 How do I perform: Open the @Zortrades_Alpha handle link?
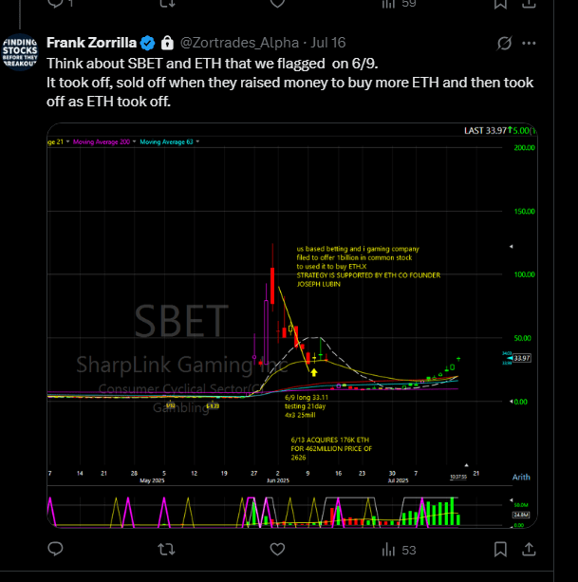pos(239,43)
